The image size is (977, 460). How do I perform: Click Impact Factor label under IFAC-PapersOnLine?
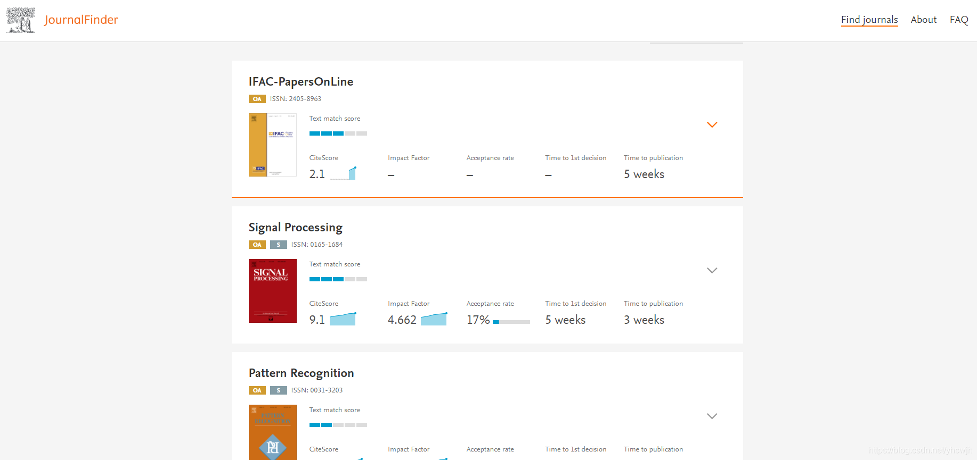(409, 158)
